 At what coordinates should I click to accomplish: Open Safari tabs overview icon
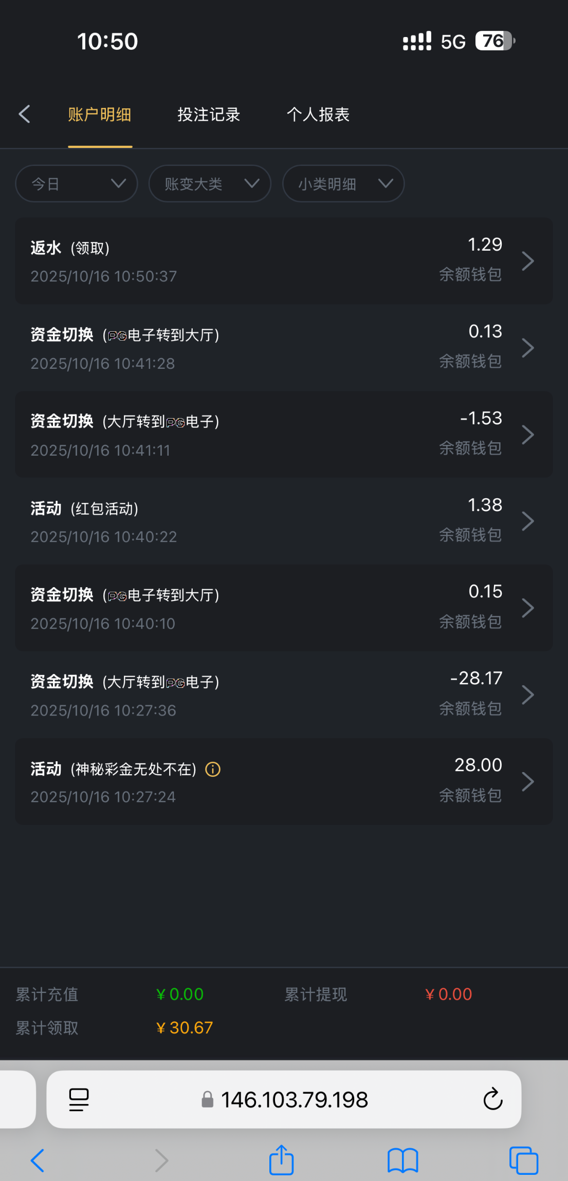523,1160
